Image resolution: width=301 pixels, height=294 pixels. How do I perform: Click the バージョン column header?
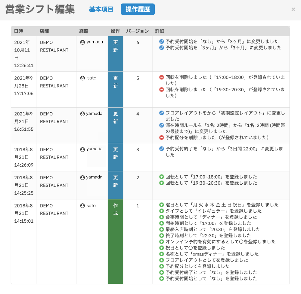(x=138, y=31)
